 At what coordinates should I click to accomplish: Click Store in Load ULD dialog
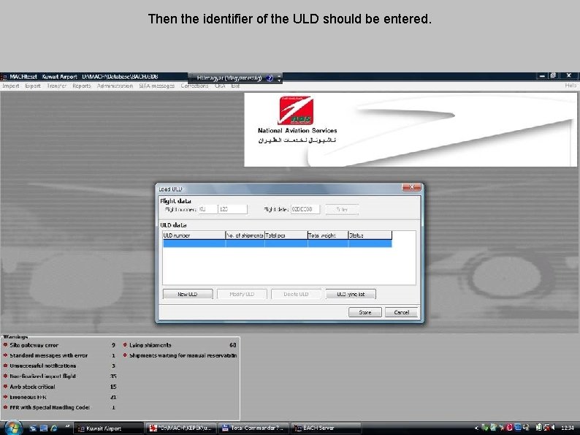coord(365,312)
